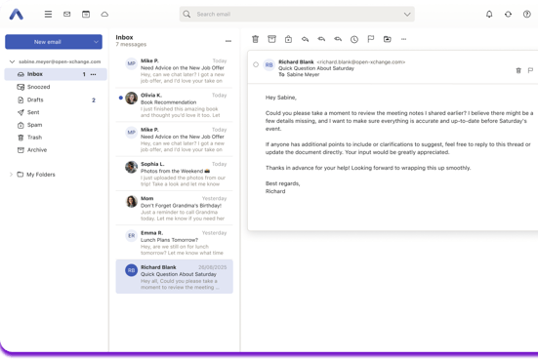Open the help question mark icon
The height and width of the screenshot is (359, 538).
pos(527,14)
